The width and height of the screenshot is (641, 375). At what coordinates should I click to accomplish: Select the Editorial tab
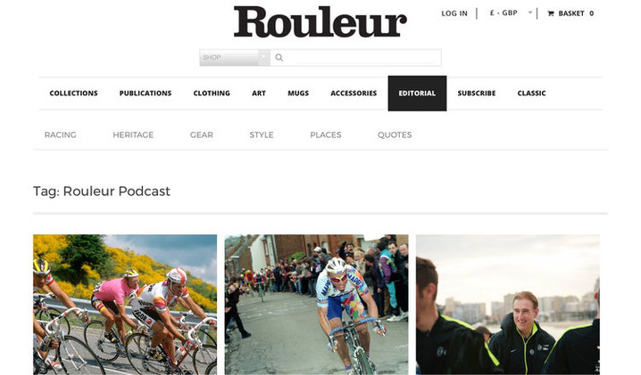[x=417, y=93]
